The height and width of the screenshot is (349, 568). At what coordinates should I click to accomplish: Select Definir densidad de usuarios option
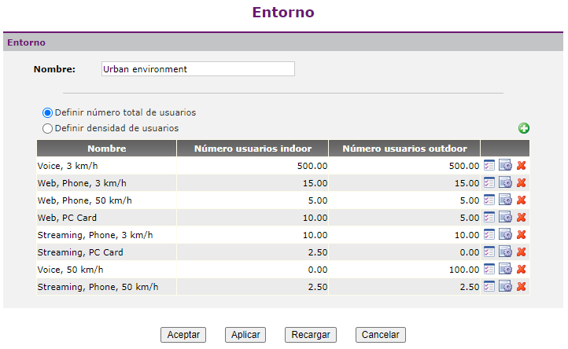47,129
